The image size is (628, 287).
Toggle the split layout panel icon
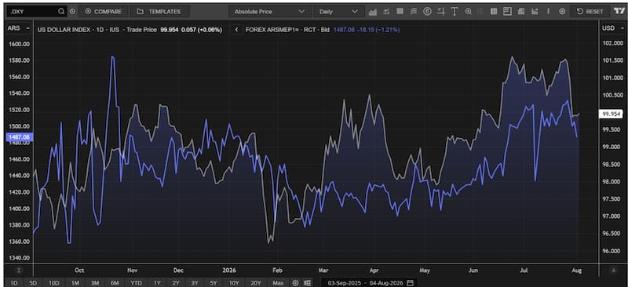click(x=507, y=12)
